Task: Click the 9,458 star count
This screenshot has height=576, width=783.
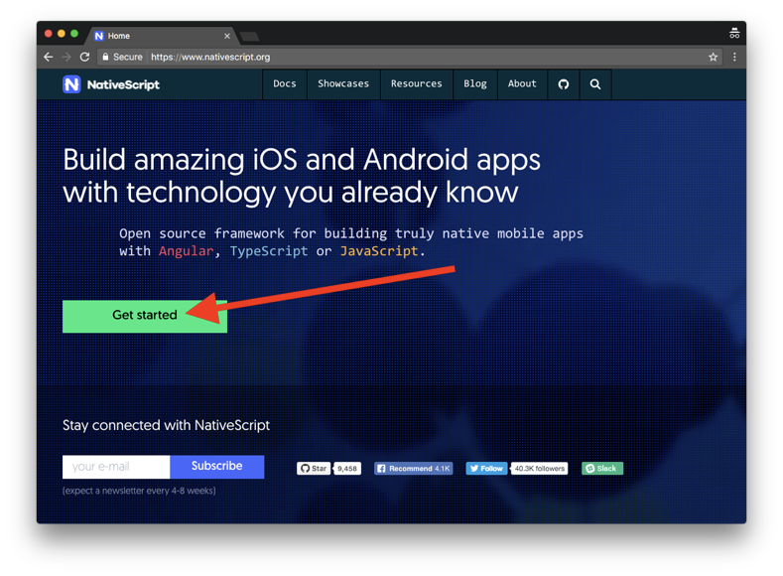Action: tap(347, 468)
